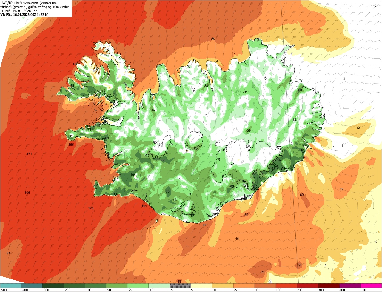
Task: Click the legend swatch between 50 and 100
Action: [x=265, y=285]
